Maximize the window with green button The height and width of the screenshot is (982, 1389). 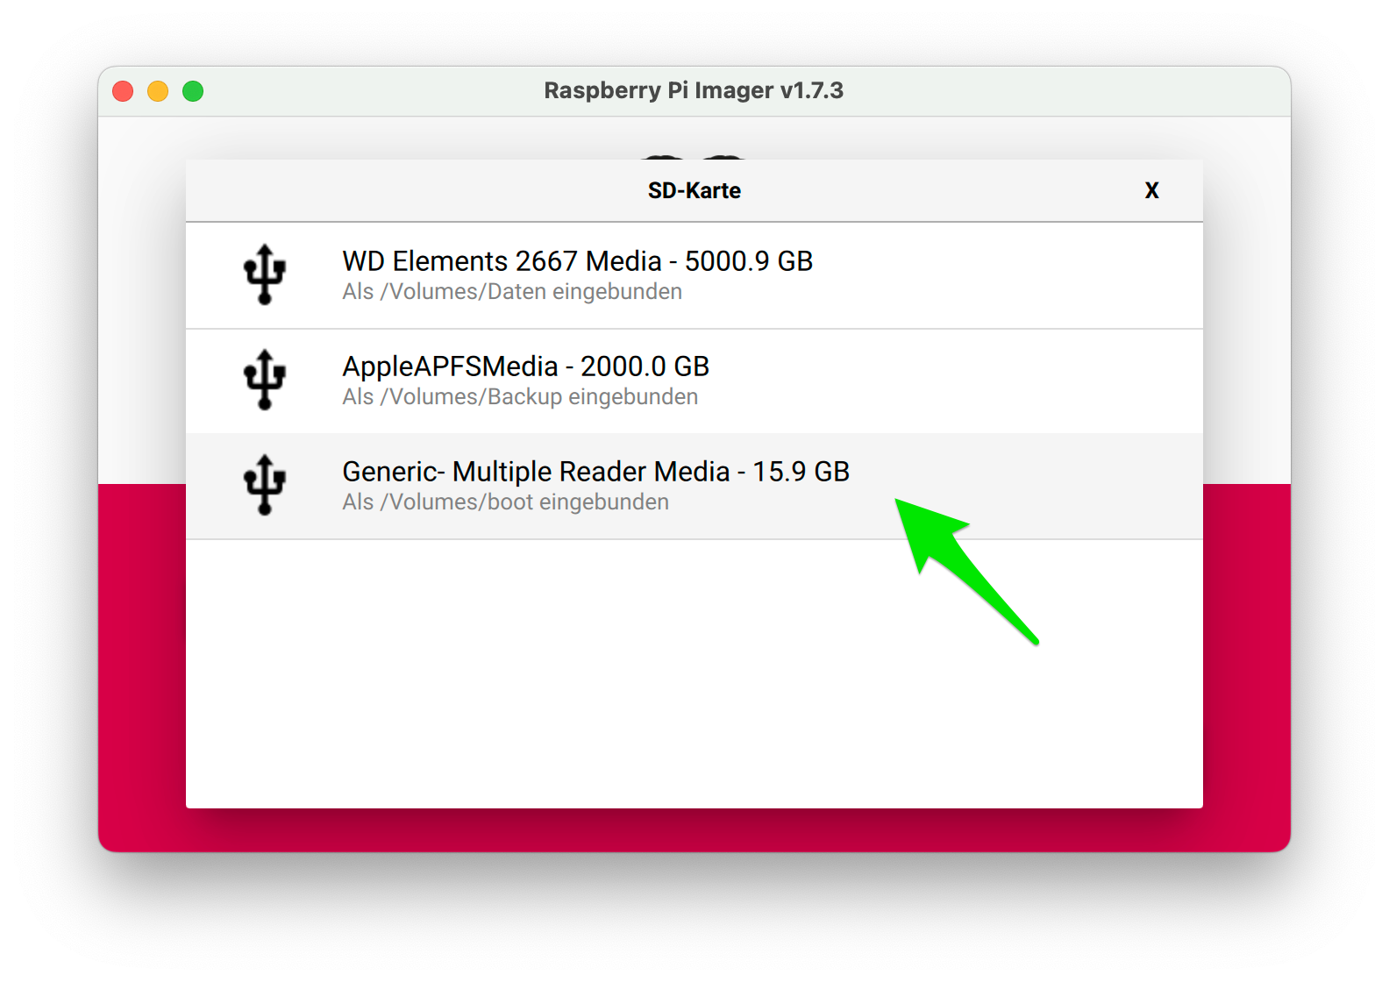click(x=193, y=91)
